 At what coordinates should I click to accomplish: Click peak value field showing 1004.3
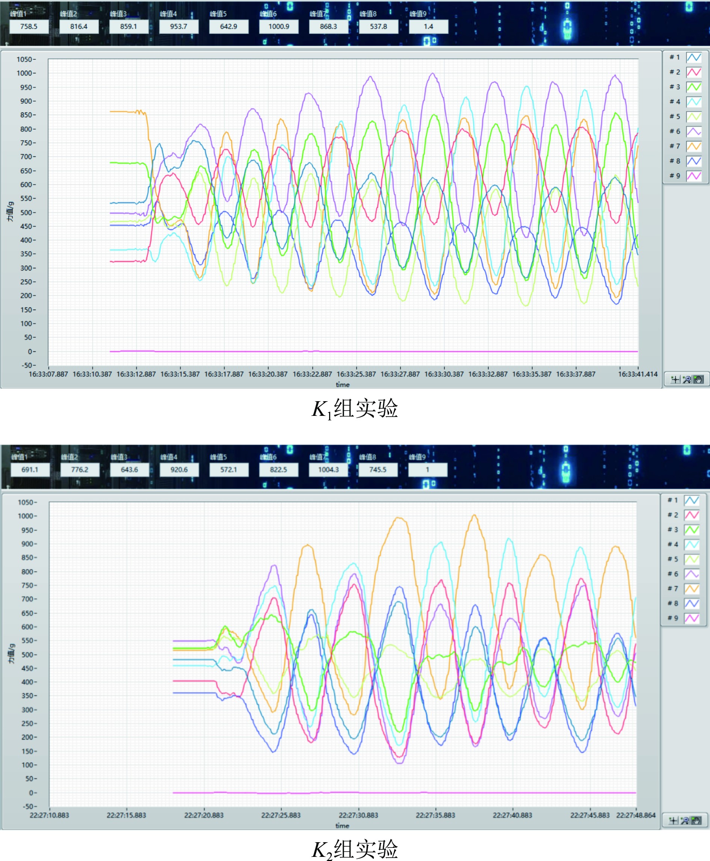pos(328,470)
